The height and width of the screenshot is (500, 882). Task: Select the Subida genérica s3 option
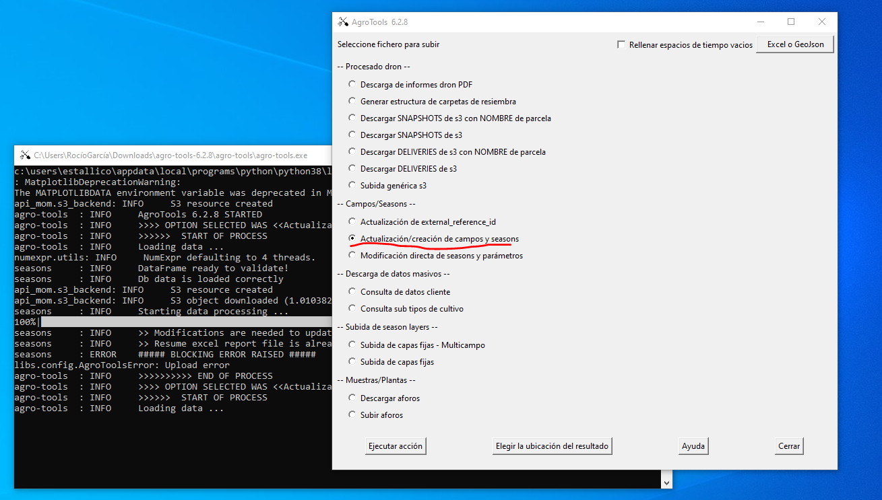point(352,185)
